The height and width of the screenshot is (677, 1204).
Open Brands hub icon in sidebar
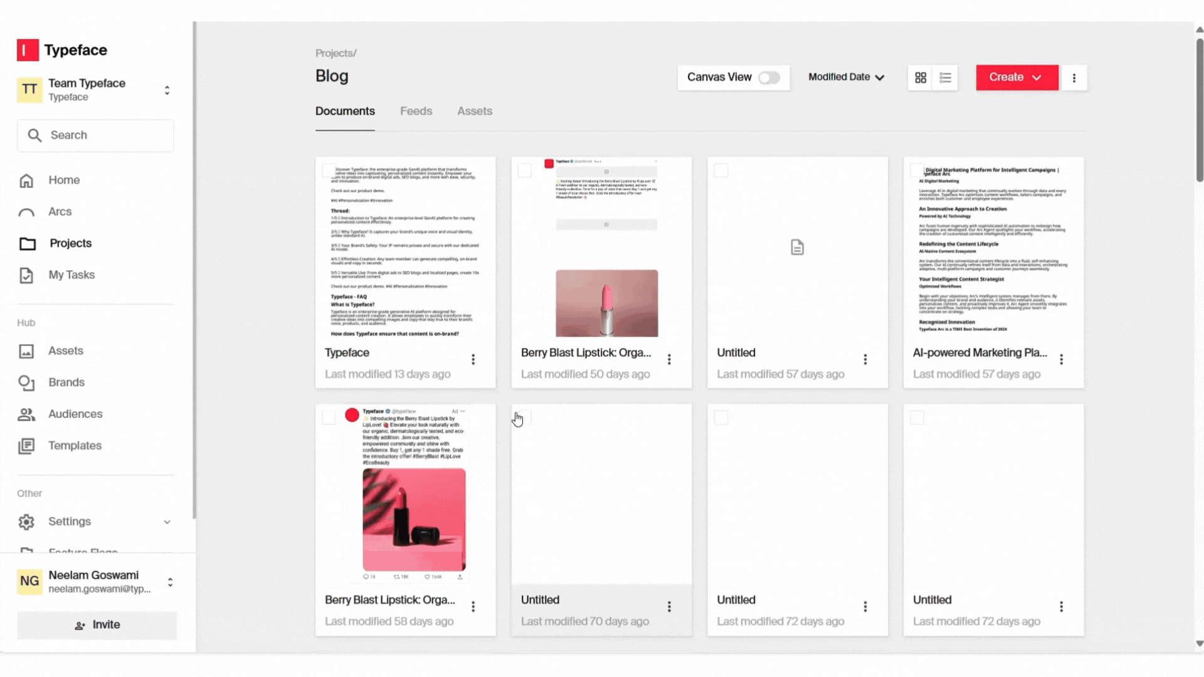coord(26,383)
